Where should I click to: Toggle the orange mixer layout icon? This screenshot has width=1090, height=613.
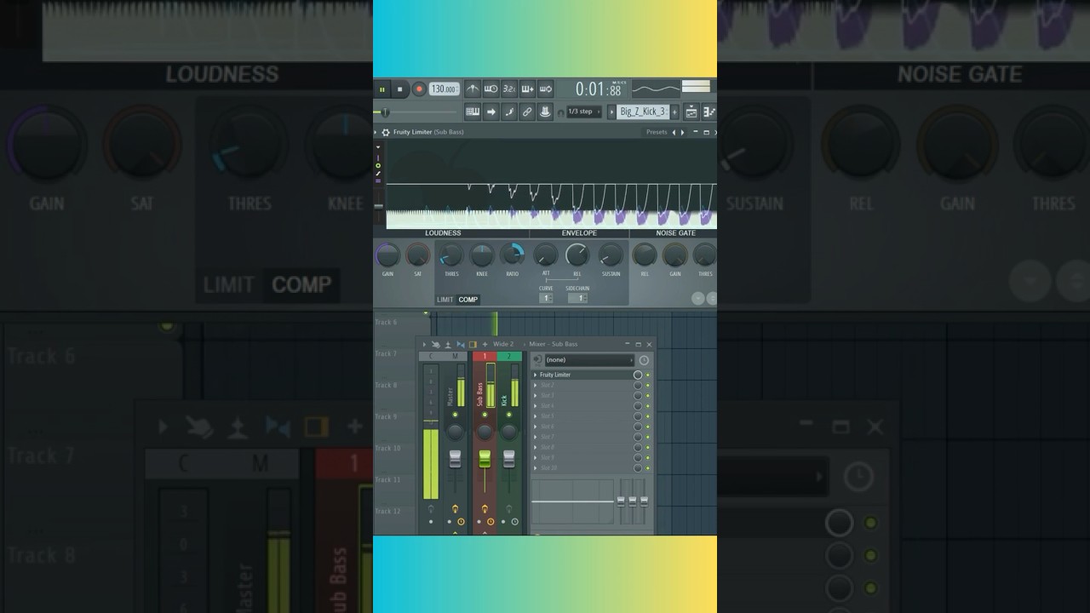tap(473, 345)
